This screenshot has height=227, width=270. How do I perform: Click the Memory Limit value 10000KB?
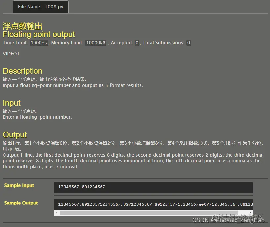pos(96,43)
